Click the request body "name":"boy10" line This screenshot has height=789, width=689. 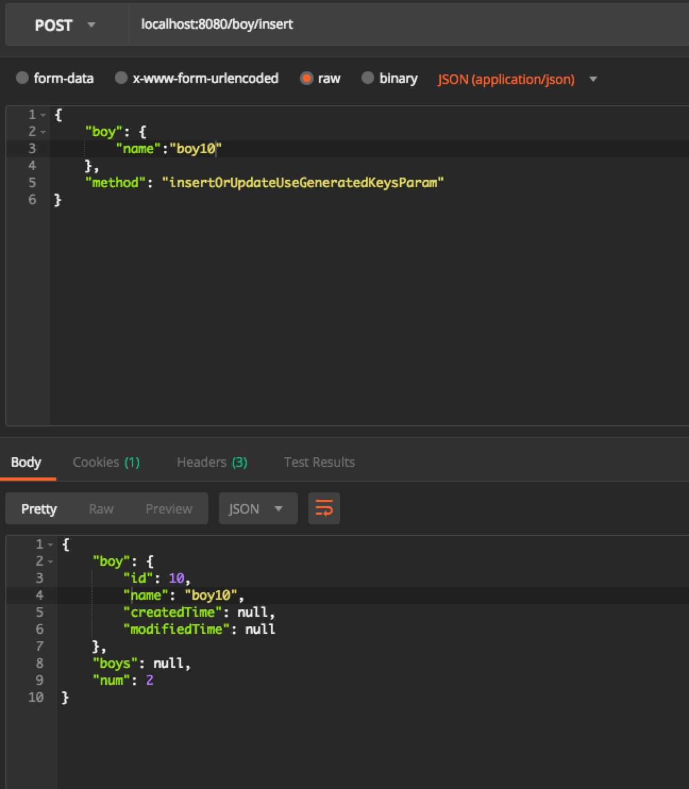169,149
